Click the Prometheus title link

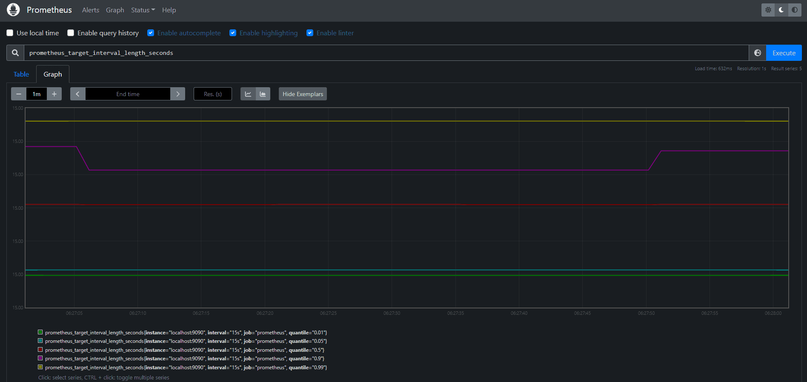pyautogui.click(x=49, y=10)
